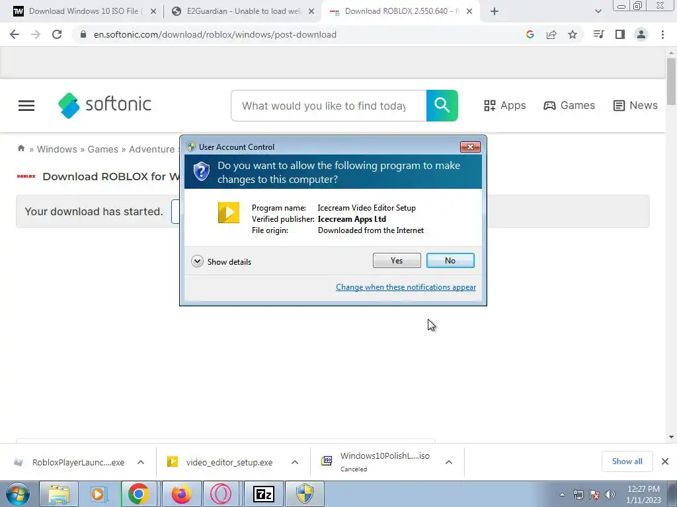The height and width of the screenshot is (507, 677).
Task: Open the tab search dropdown arrow
Action: (x=598, y=12)
